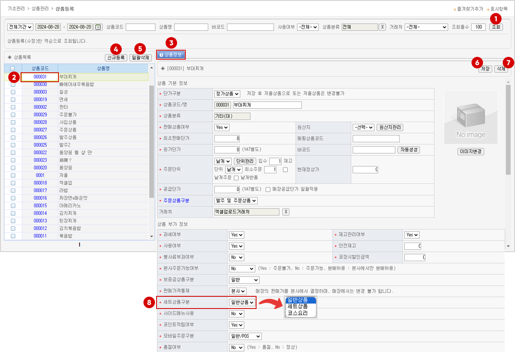The image size is (515, 352).
Task: Open the calendar date picker icon
Action: coord(98,27)
